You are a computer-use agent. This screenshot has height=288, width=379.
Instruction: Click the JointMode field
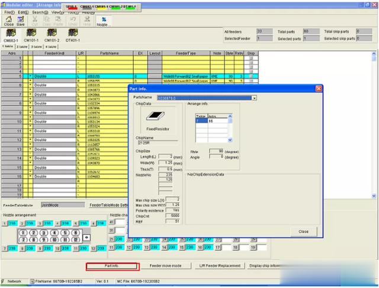(63, 205)
